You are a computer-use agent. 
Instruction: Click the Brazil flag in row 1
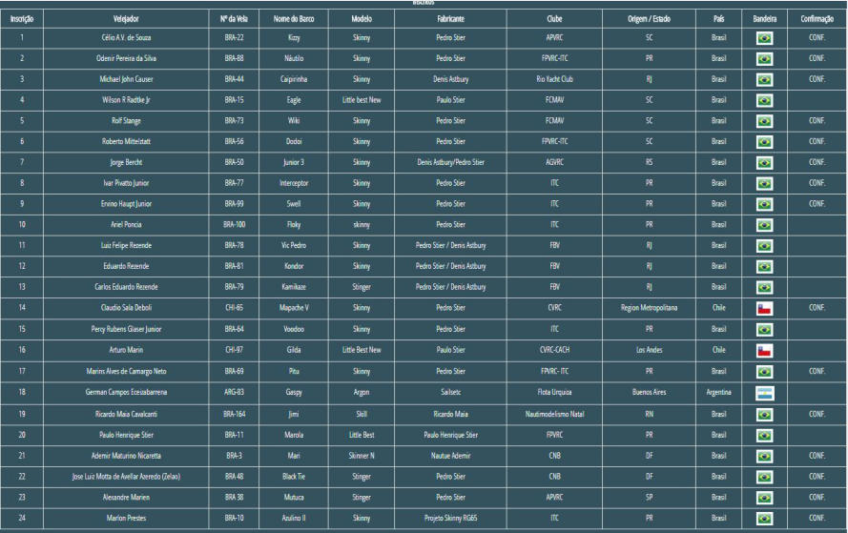pyautogui.click(x=764, y=38)
